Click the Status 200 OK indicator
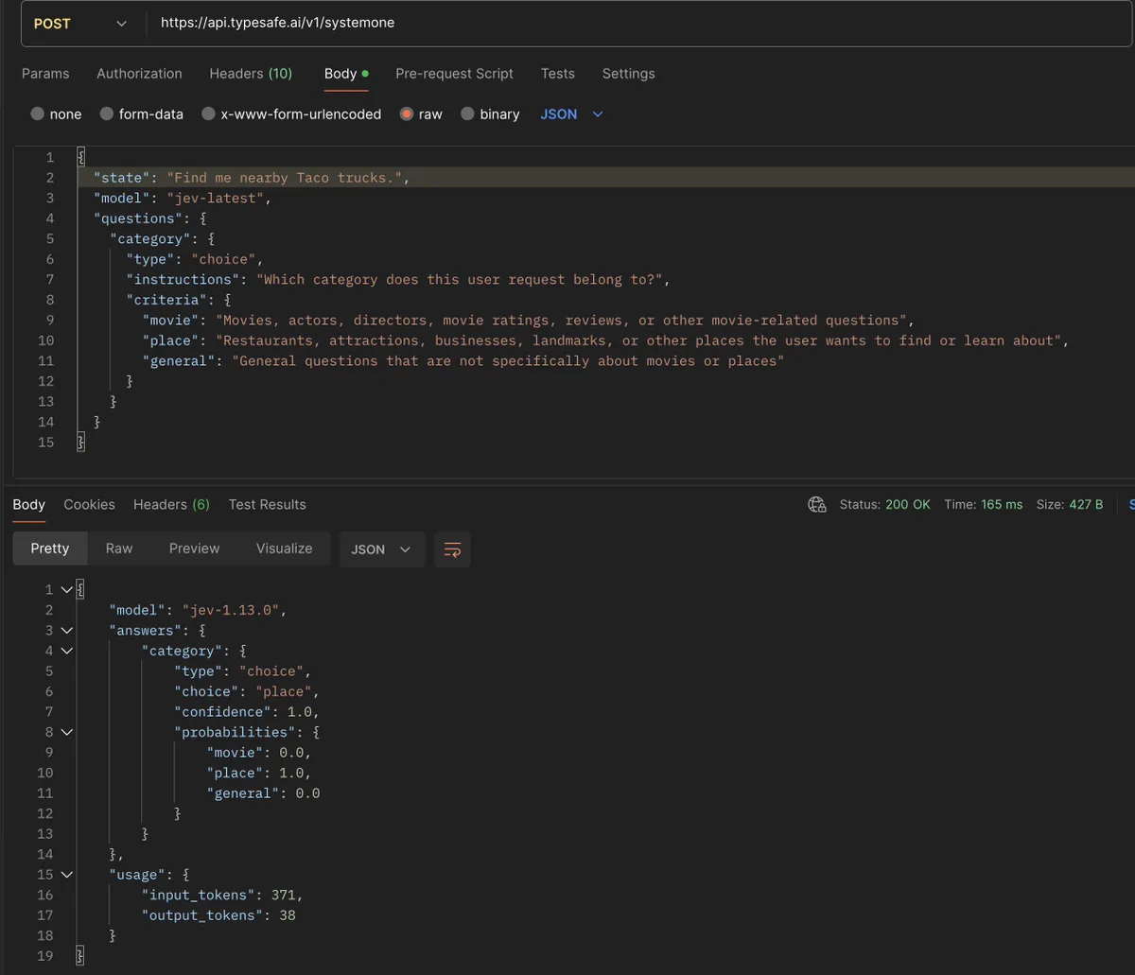The image size is (1135, 975). (x=885, y=505)
